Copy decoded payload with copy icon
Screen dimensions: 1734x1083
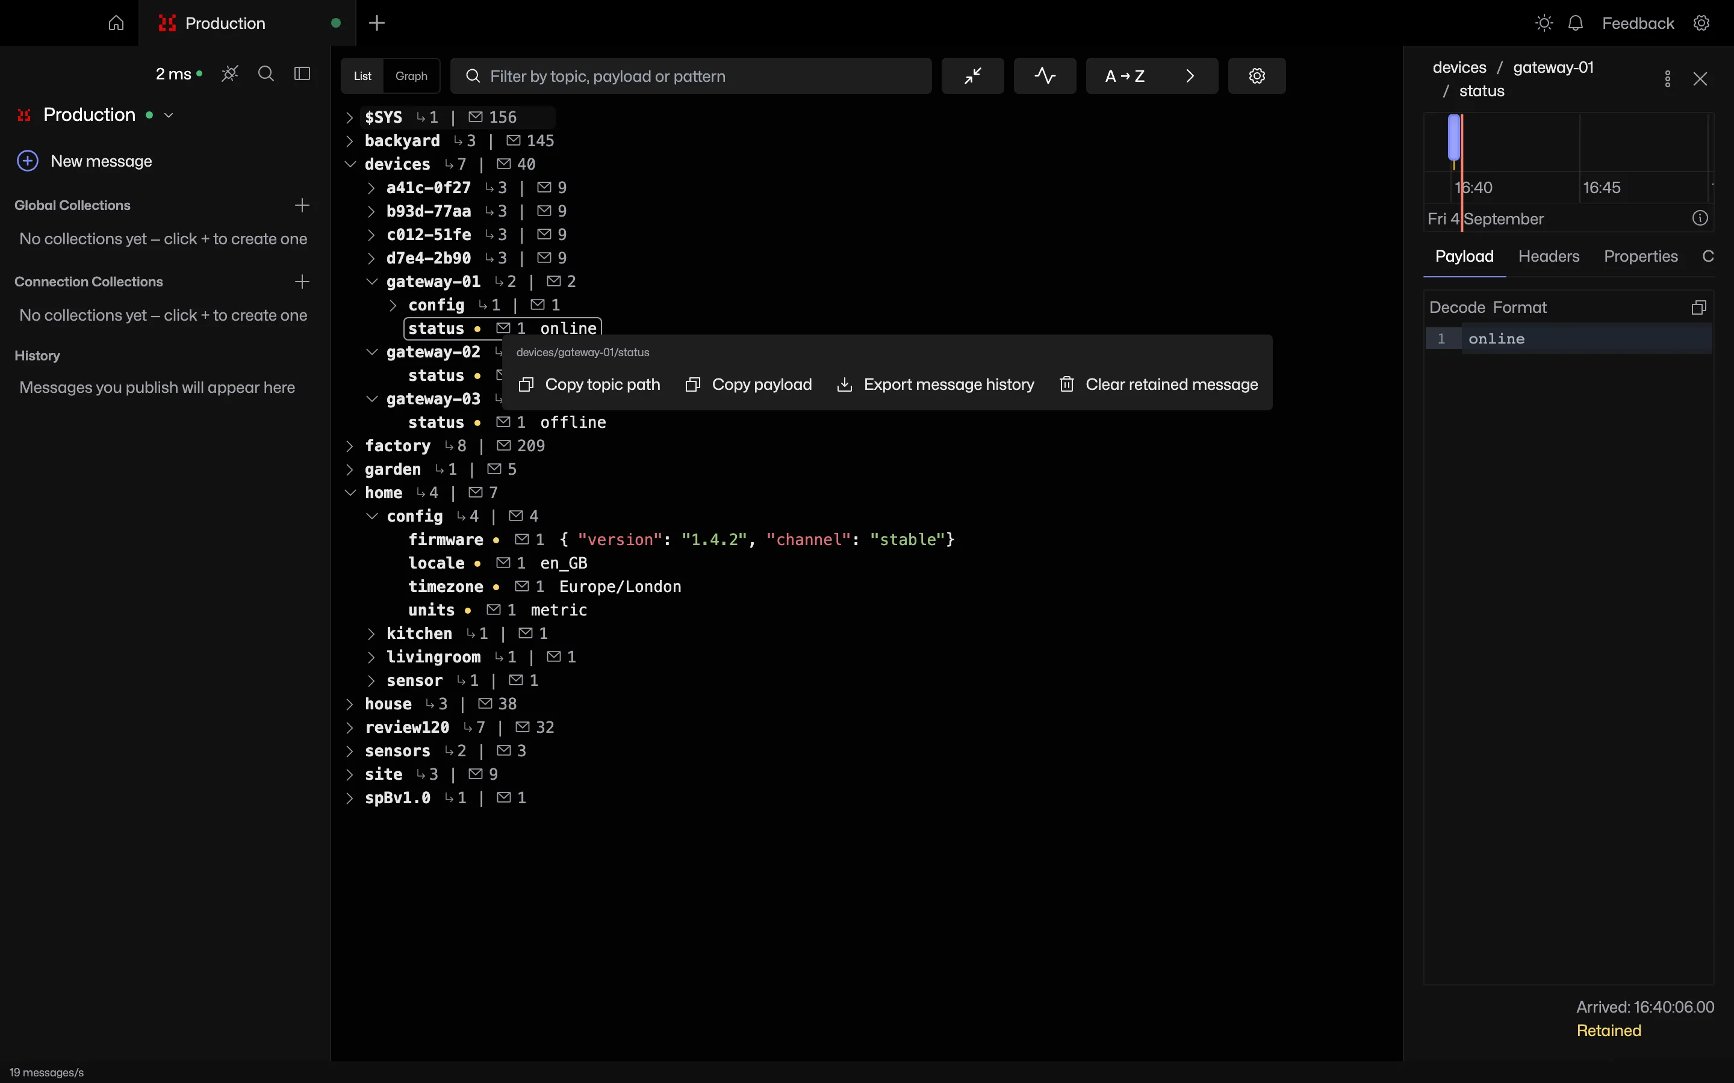click(x=1699, y=307)
